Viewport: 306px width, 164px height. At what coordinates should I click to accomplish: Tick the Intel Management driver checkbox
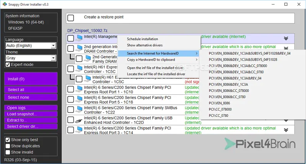(71, 38)
